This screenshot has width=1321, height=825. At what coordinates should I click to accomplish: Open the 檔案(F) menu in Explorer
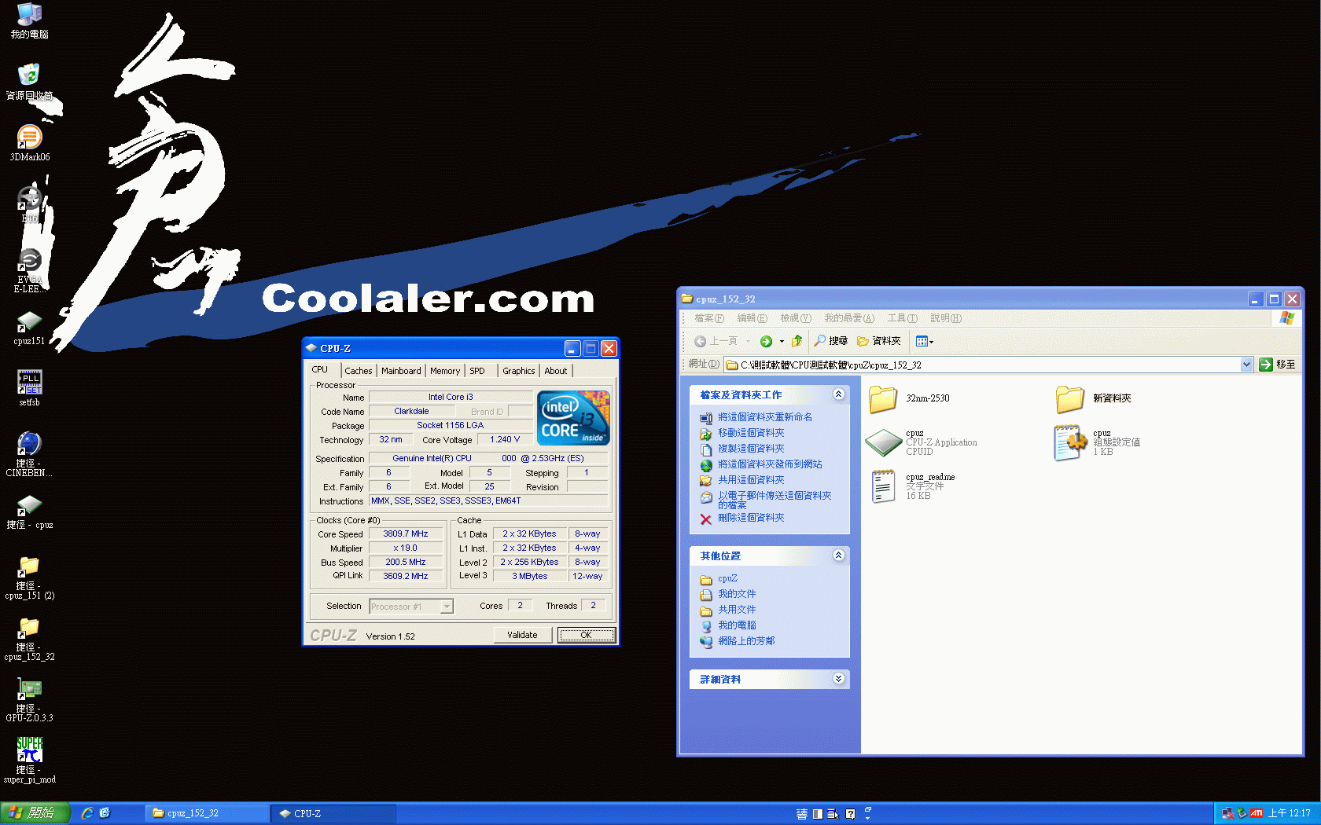708,318
